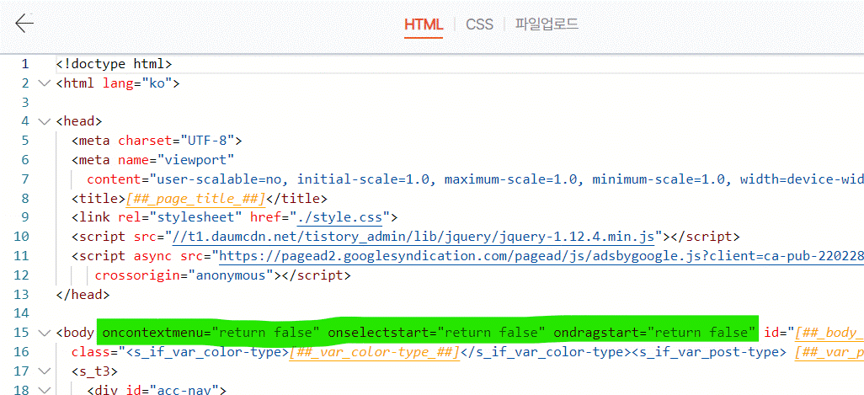This screenshot has width=864, height=395.
Task: Click line number 3 in the gutter
Action: click(x=24, y=103)
